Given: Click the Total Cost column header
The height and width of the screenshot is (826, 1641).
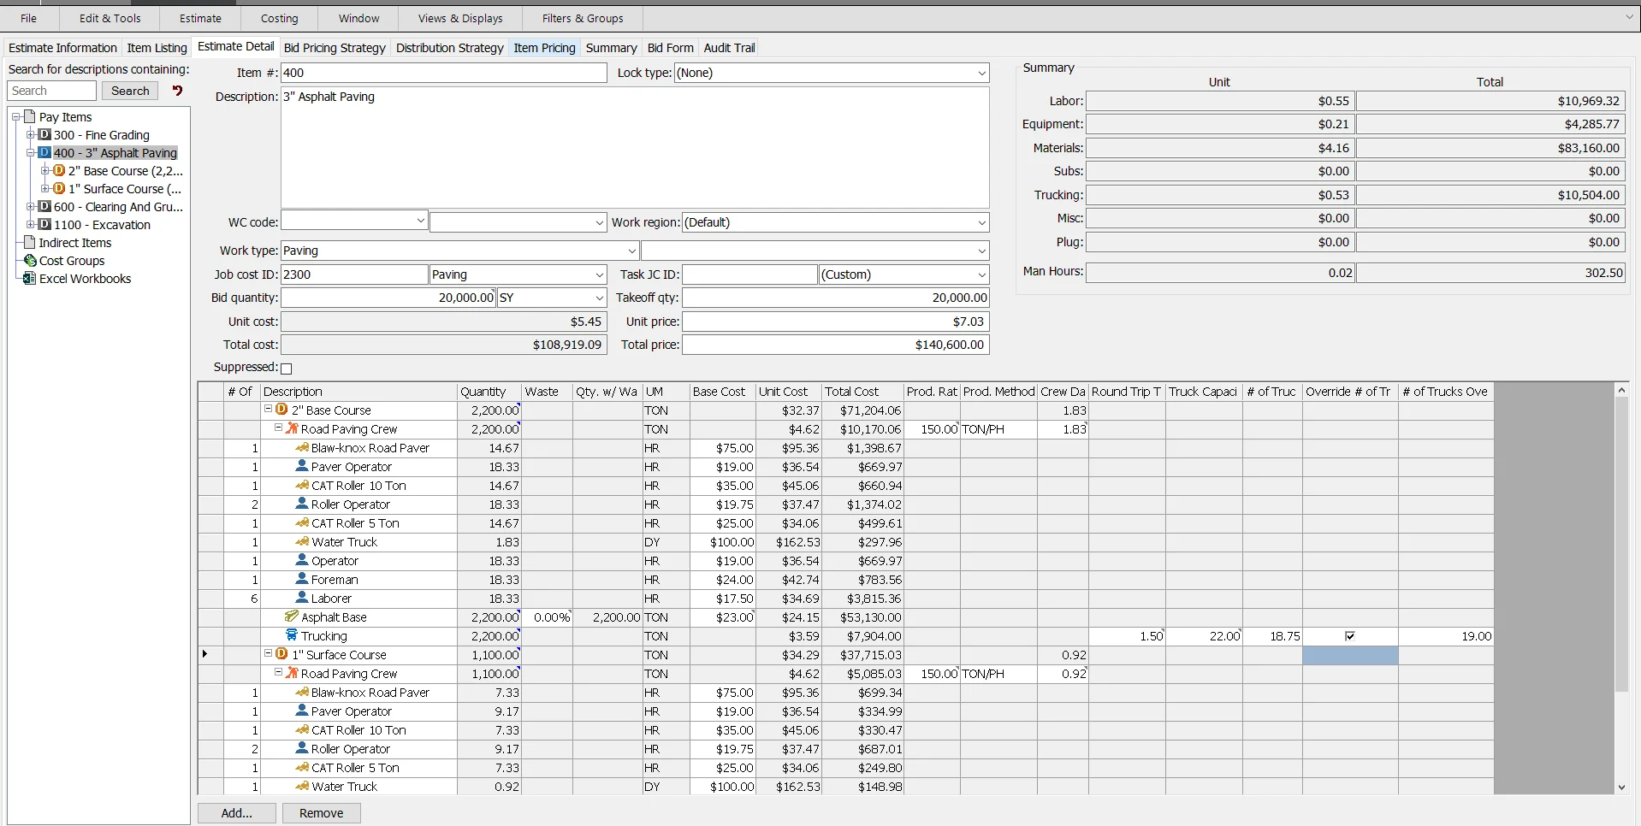Looking at the screenshot, I should (862, 392).
